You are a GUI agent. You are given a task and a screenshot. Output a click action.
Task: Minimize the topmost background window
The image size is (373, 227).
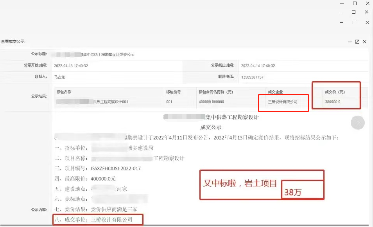pyautogui.click(x=343, y=3)
